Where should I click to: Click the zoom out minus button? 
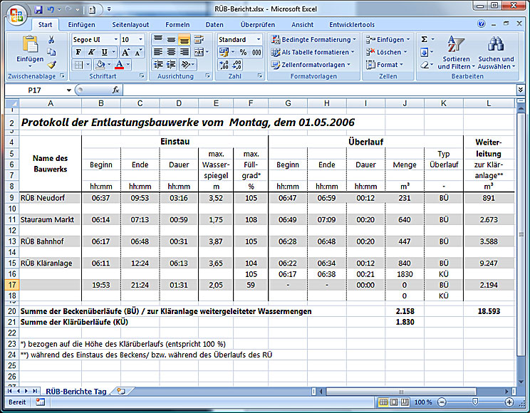pos(442,402)
